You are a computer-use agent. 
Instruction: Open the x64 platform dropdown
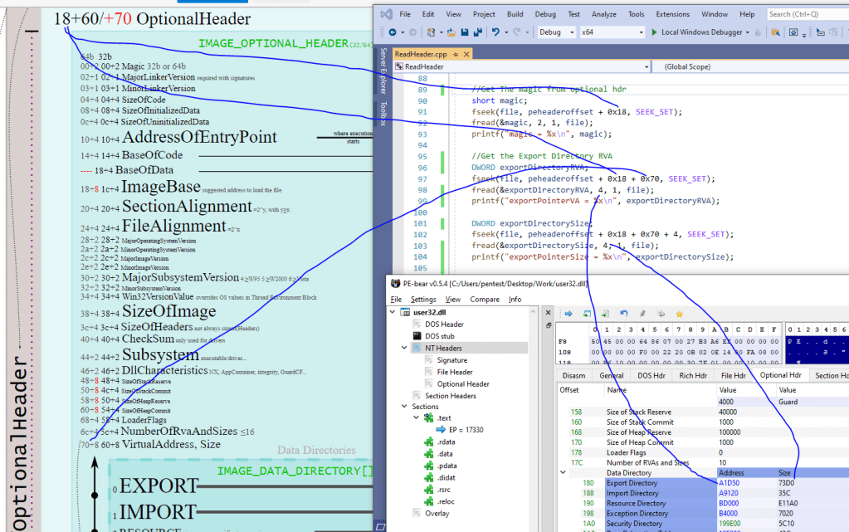(x=611, y=32)
